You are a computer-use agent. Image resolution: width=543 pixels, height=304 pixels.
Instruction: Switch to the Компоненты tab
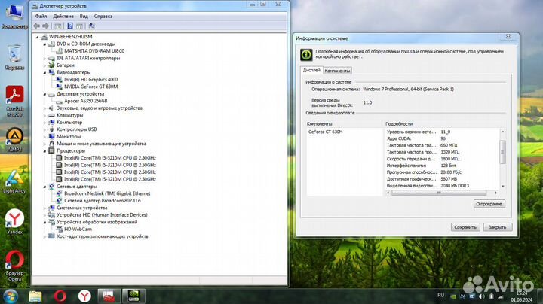coord(337,71)
